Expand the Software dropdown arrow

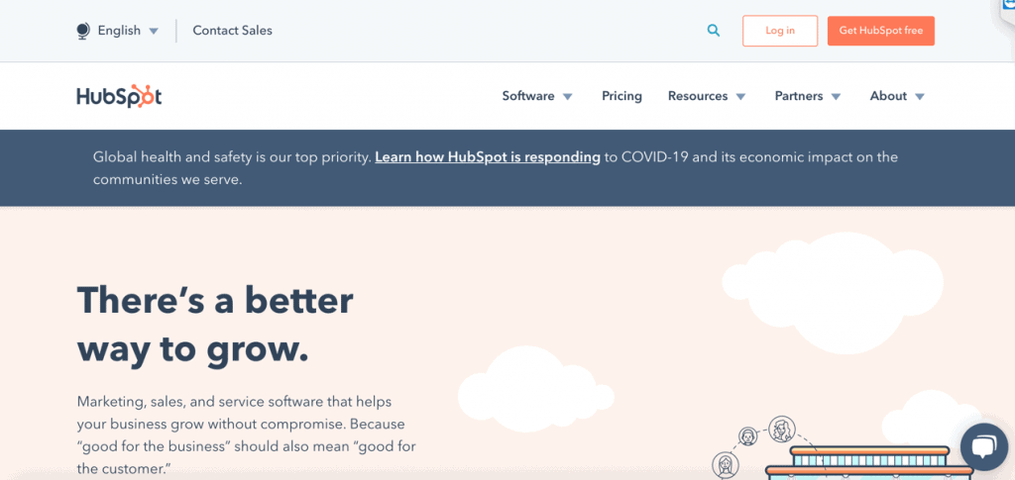[568, 97]
